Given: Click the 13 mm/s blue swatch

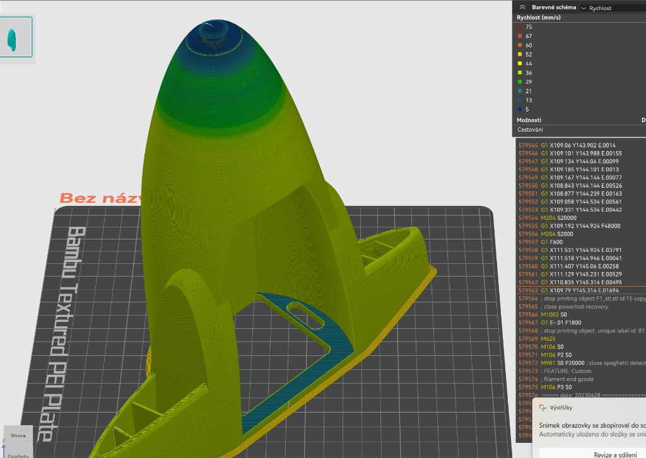Looking at the screenshot, I should (x=520, y=100).
